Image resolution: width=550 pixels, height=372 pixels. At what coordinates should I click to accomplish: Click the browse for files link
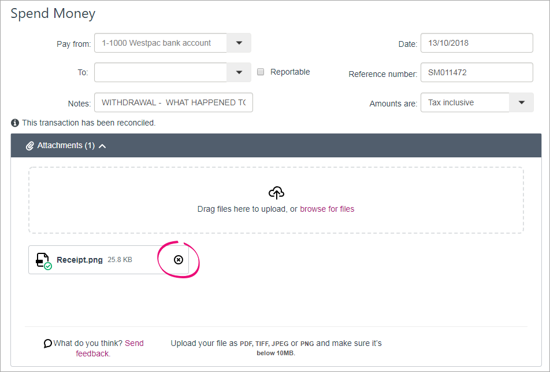[x=327, y=209]
